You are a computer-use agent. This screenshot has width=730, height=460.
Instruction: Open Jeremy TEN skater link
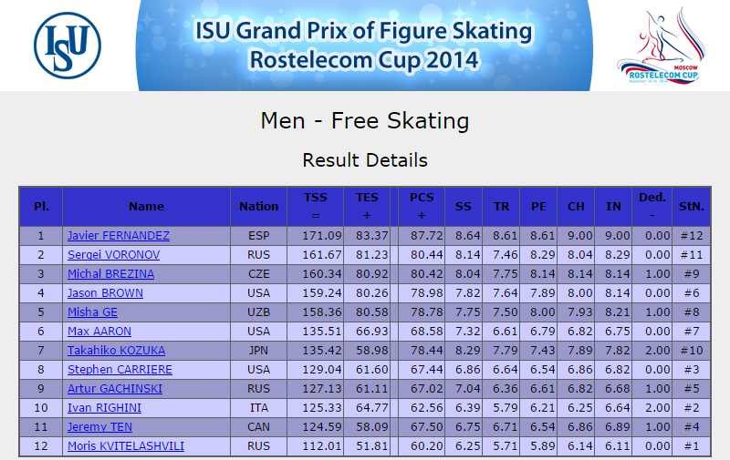pyautogui.click(x=99, y=426)
